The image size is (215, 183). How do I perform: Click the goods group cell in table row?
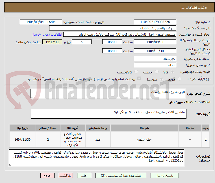click(x=73, y=140)
